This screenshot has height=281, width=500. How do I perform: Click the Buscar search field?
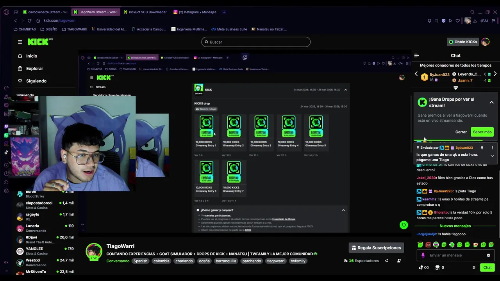click(x=256, y=42)
